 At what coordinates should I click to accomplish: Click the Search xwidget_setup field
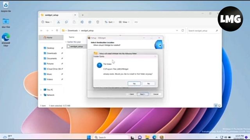[x=203, y=31]
